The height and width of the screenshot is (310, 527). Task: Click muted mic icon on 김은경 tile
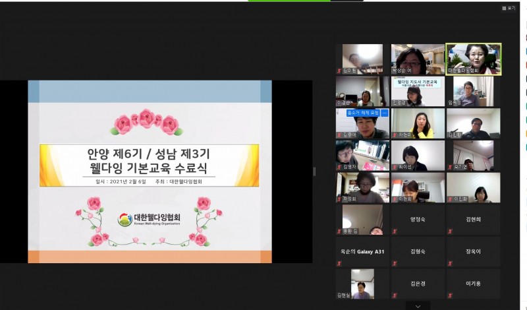395,295
